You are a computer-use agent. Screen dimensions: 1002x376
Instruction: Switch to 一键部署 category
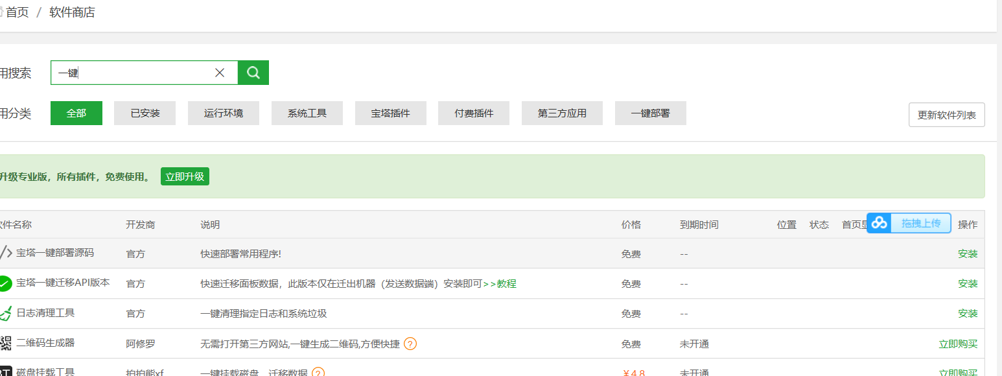click(651, 113)
